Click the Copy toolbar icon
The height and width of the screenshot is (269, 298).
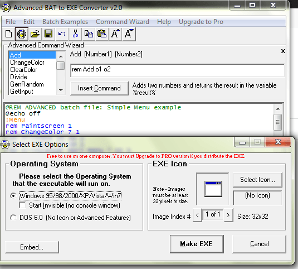click(x=89, y=34)
